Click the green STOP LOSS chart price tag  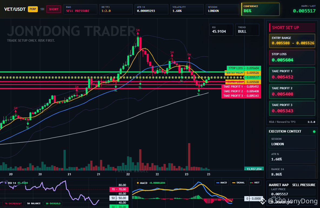click(244, 68)
